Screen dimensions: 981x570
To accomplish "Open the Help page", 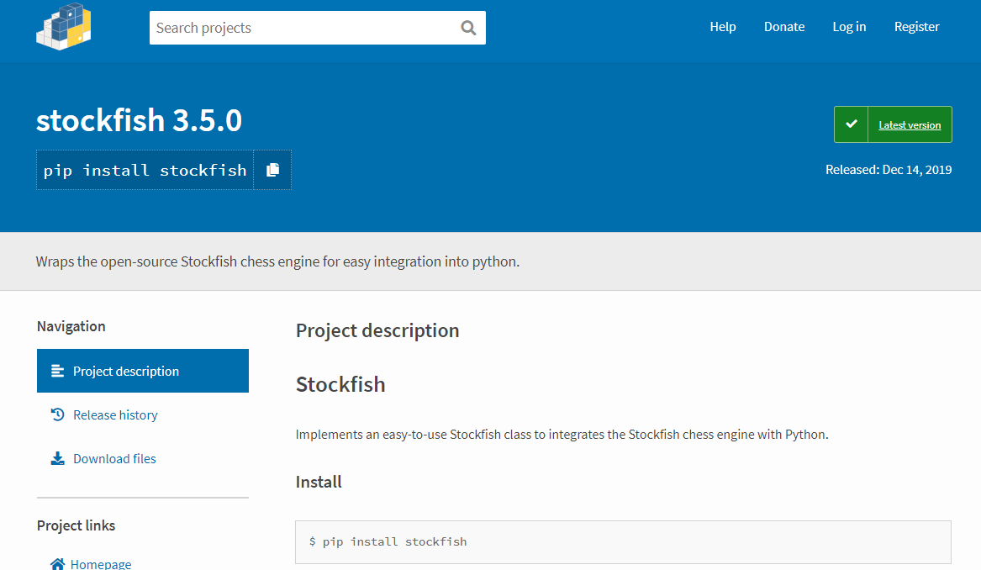I will [723, 27].
